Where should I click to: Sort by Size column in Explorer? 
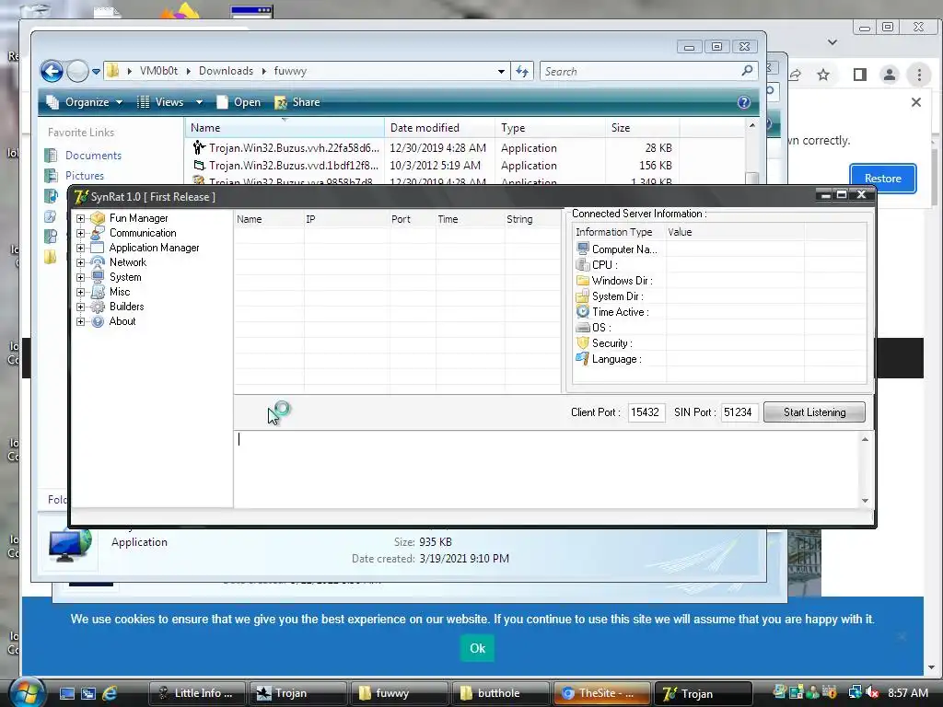(642, 128)
